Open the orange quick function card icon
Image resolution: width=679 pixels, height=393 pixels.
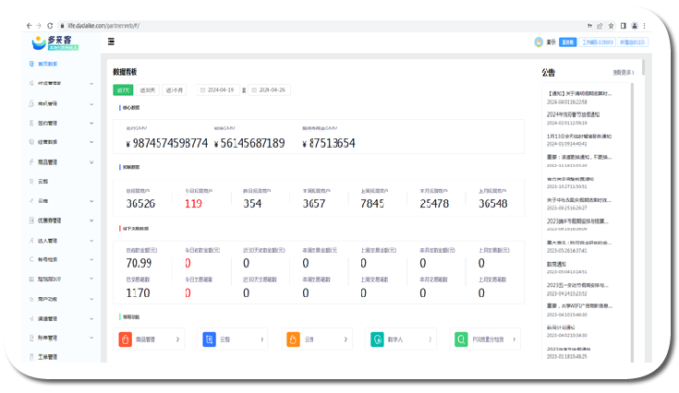(x=293, y=339)
